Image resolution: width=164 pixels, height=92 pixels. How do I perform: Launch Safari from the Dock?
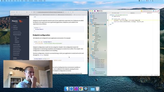click(x=71, y=89)
